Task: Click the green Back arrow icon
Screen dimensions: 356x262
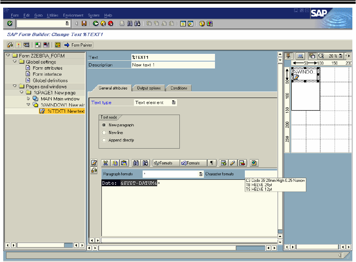Action: point(96,23)
